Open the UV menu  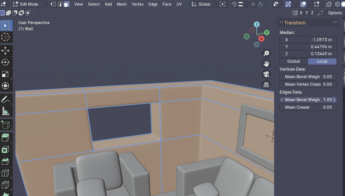pyautogui.click(x=179, y=4)
